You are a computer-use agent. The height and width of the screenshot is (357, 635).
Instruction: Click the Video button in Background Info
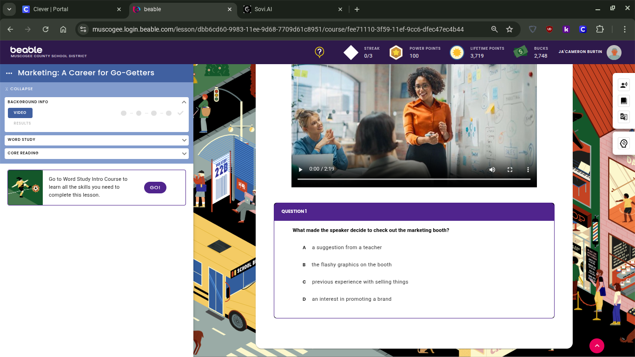pos(20,113)
